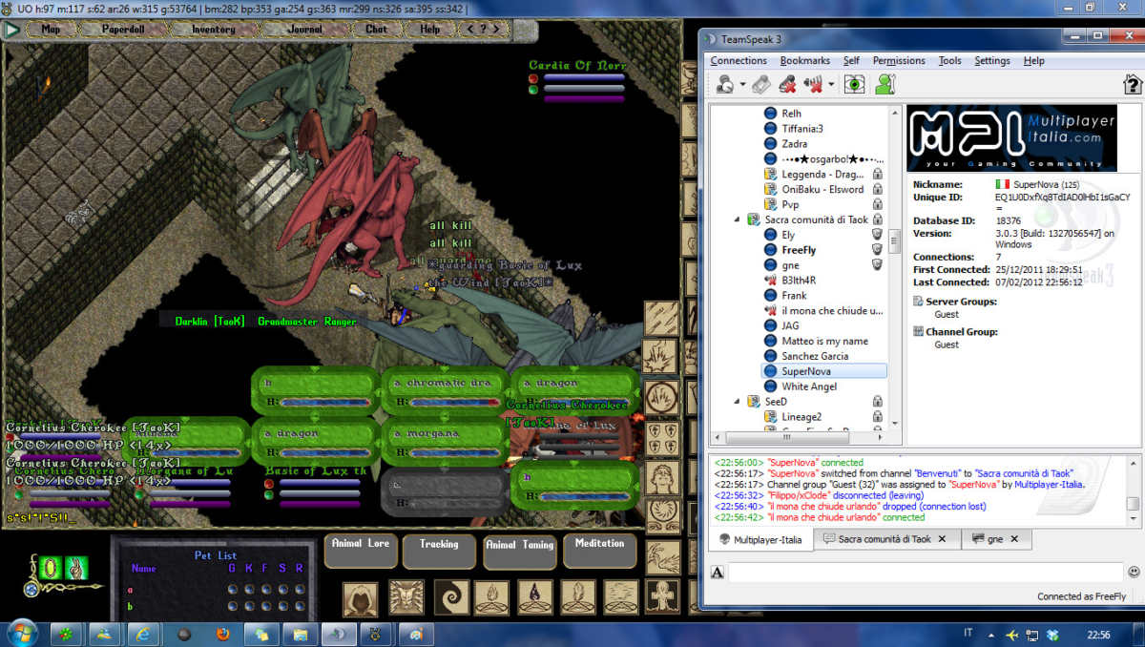Open the Bookmarks menu
Viewport: 1145px width, 647px height.
click(x=804, y=60)
